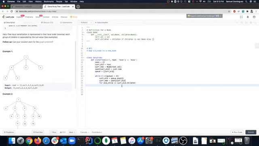Screen dimensions: 259x146
Task: Open Outlook from the dock
Action: pyautogui.click(x=63, y=141)
